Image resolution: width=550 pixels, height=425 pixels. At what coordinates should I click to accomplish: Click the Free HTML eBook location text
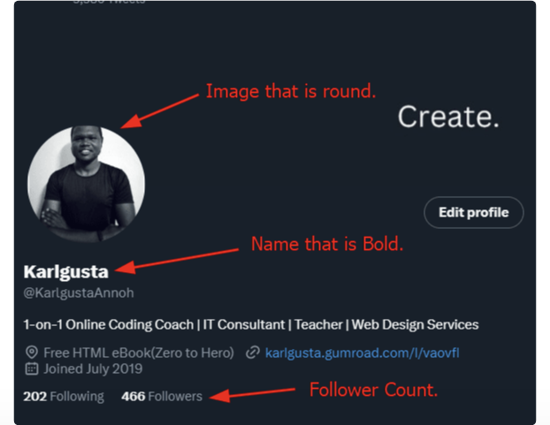pos(139,353)
